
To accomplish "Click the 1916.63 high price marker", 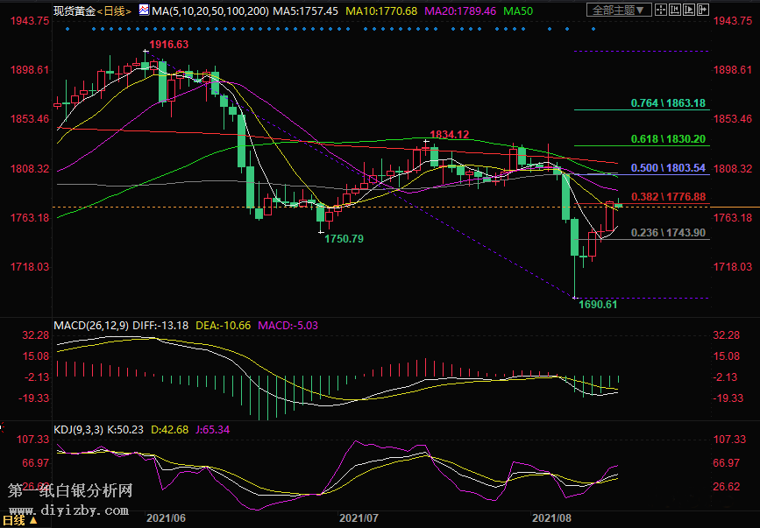I will click(x=168, y=44).
